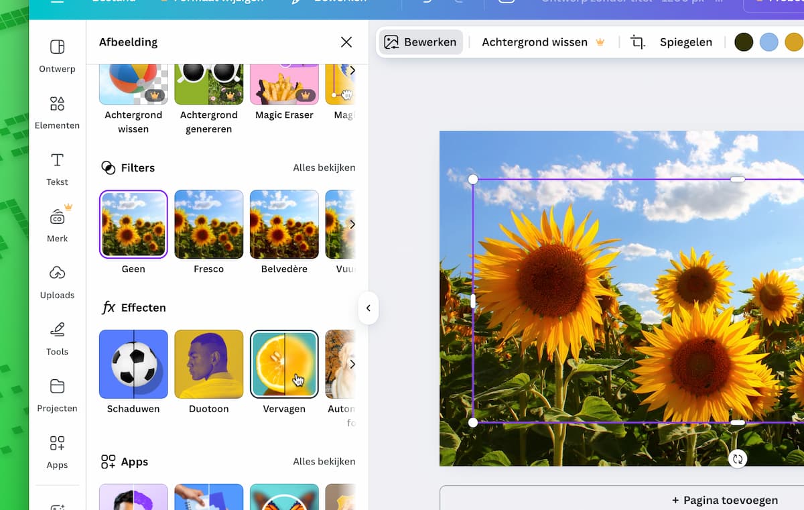Open the Ontwerp sidebar panel

pyautogui.click(x=57, y=55)
